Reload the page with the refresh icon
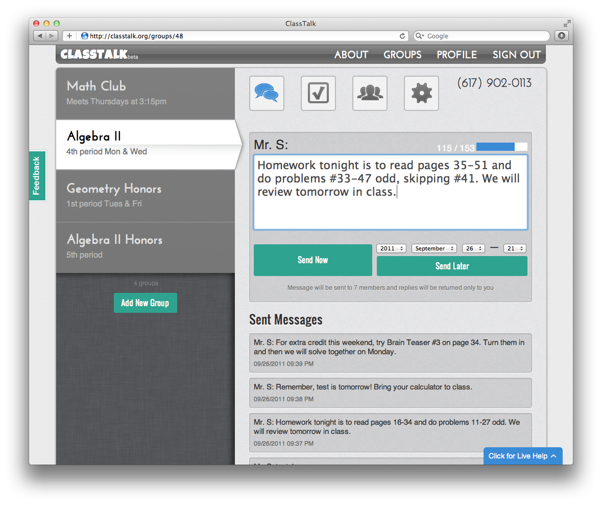 [402, 36]
